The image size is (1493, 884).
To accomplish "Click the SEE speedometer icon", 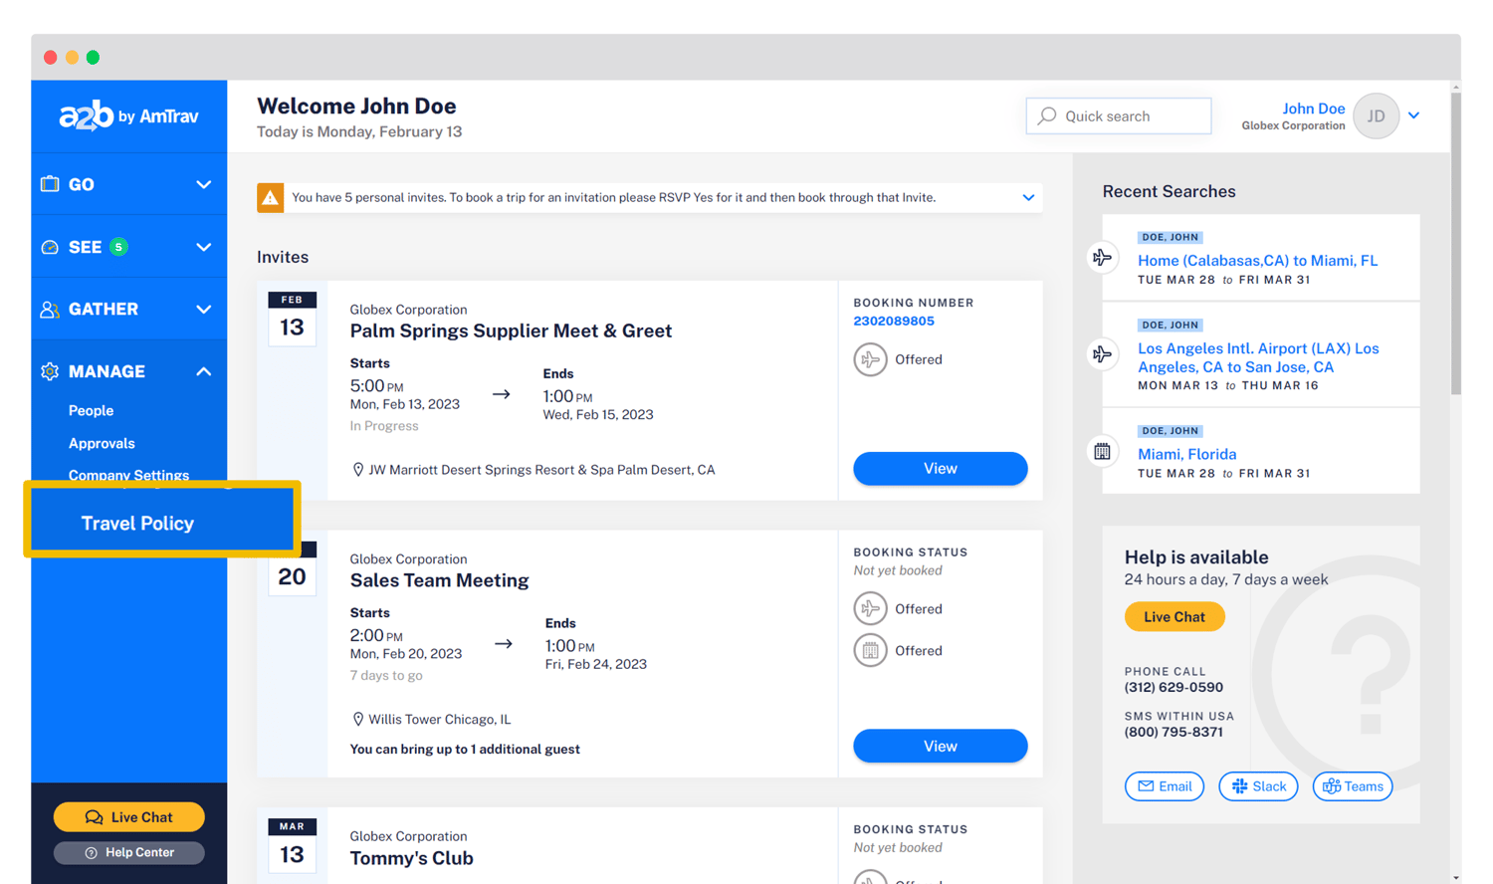I will point(50,246).
